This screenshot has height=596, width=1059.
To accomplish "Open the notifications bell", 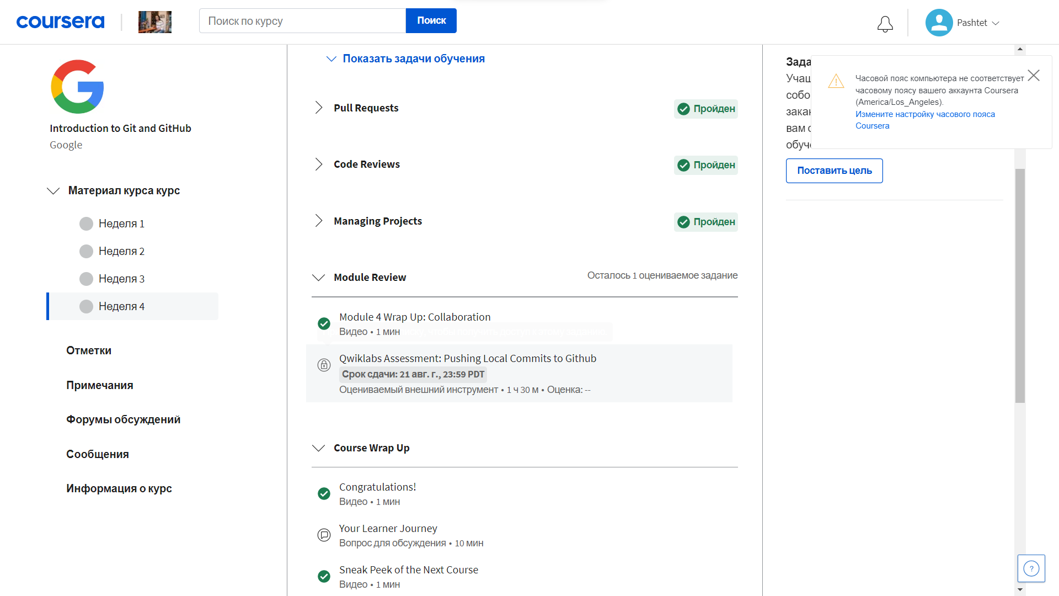I will pyautogui.click(x=885, y=24).
